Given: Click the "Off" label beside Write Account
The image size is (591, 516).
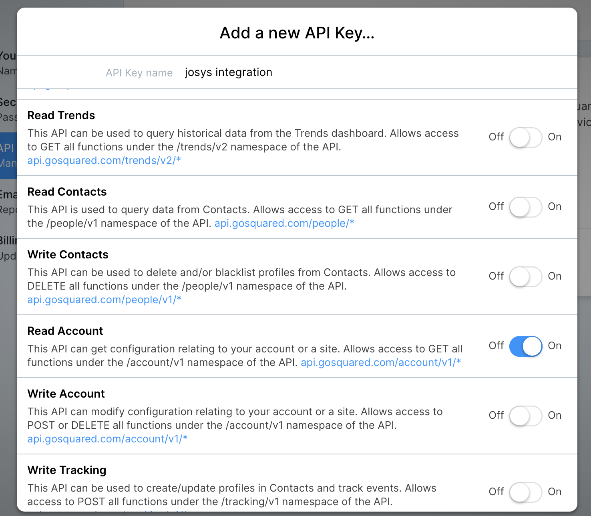Looking at the screenshot, I should pos(496,415).
